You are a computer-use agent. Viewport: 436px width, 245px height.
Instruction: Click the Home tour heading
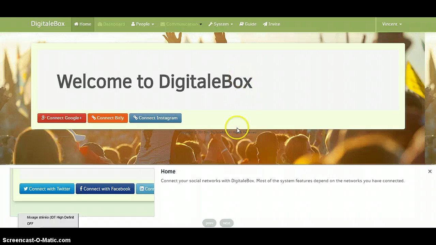coord(168,171)
